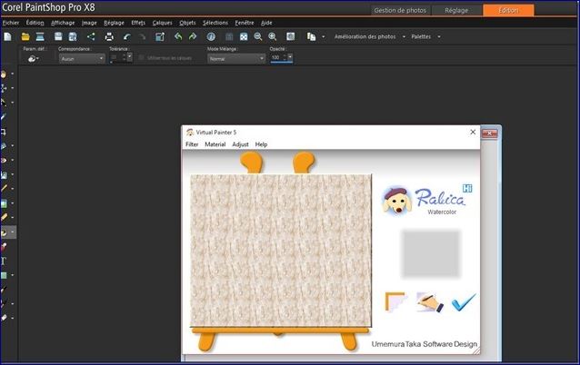
Task: Click the canvas preview on the easel
Action: [x=281, y=251]
